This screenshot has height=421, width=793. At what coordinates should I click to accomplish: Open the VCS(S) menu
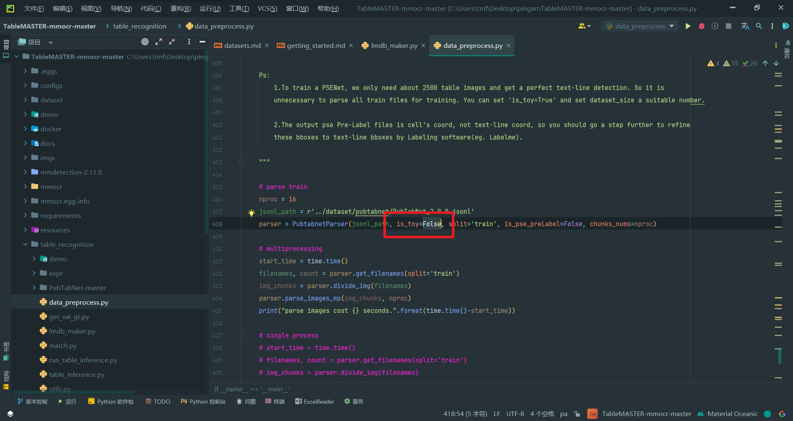267,8
